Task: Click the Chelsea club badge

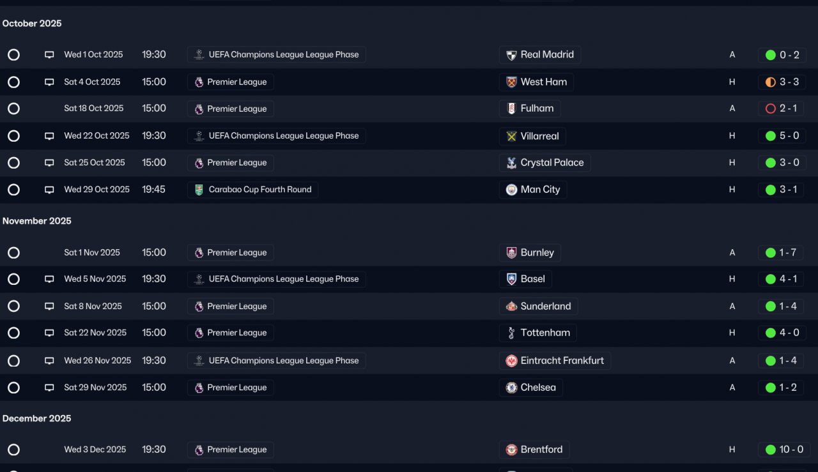Action: coord(511,388)
